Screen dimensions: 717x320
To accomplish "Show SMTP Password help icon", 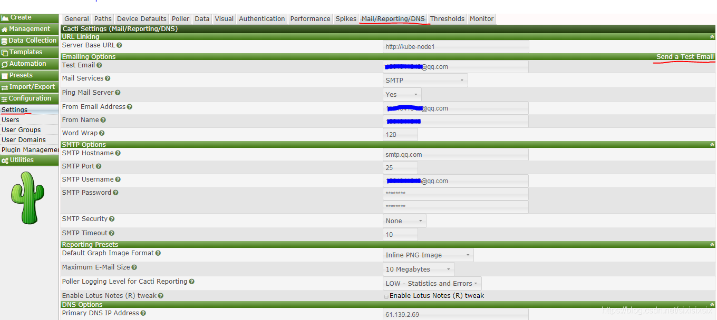I will pos(115,193).
